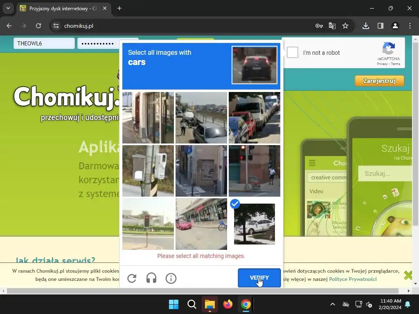The width and height of the screenshot is (419, 314).
Task: Click the Zarejestruj button
Action: (x=379, y=81)
